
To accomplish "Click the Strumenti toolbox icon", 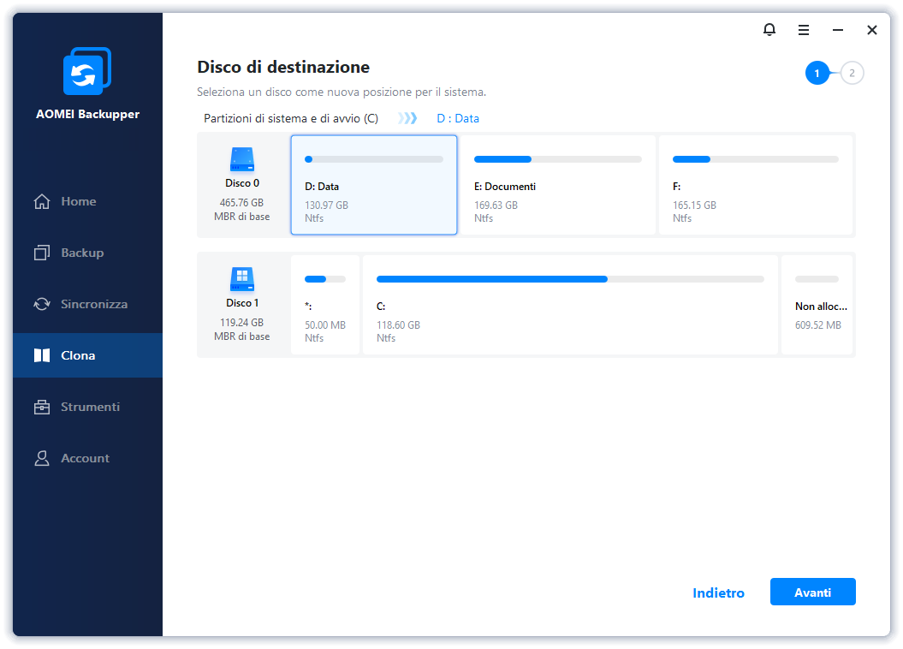I will pos(42,408).
